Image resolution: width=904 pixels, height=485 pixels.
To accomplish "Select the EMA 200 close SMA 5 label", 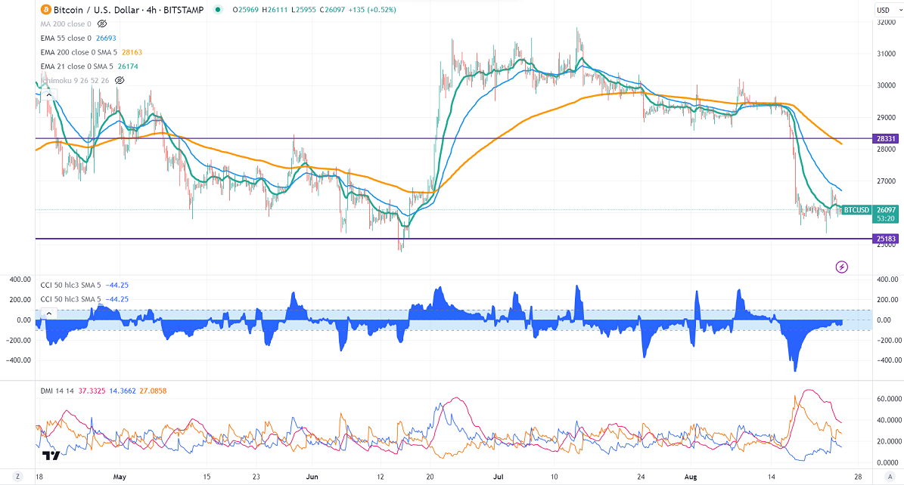I will coord(79,52).
